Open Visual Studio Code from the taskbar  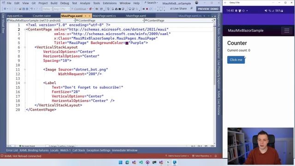[141, 162]
